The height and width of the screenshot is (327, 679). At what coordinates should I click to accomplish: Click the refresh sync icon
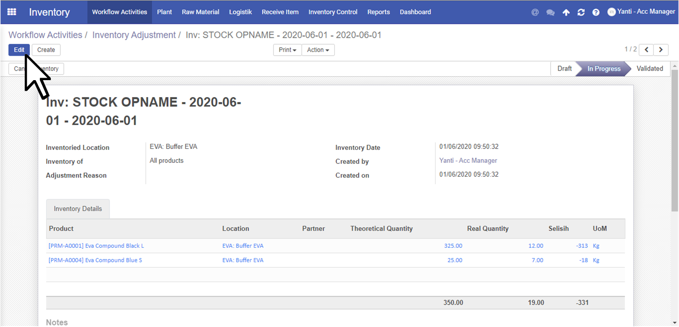(581, 12)
